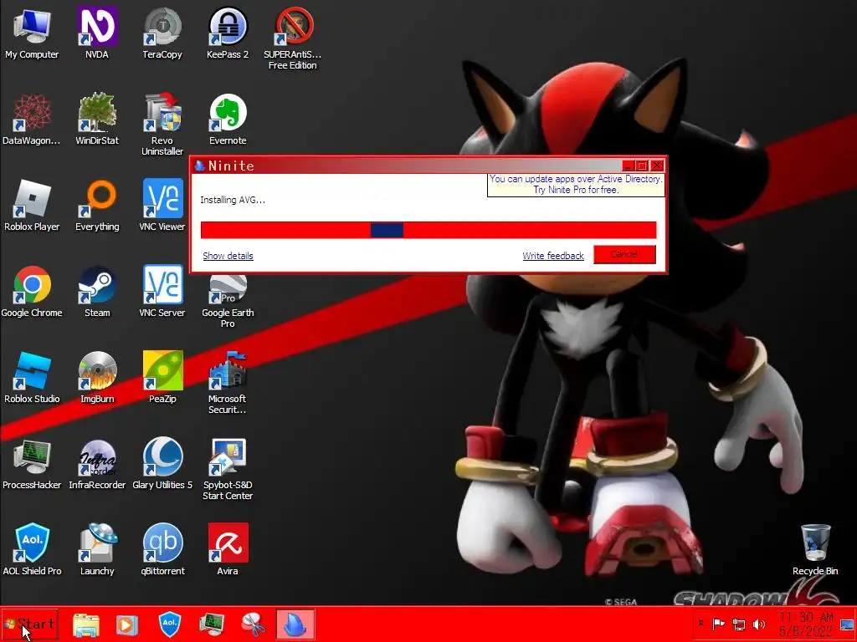Select the WinDirStat tree icon
Image resolution: width=857 pixels, height=642 pixels.
coord(97,120)
